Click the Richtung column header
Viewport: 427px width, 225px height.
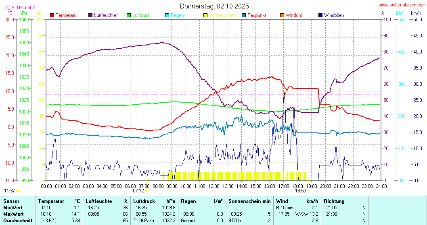[334, 201]
